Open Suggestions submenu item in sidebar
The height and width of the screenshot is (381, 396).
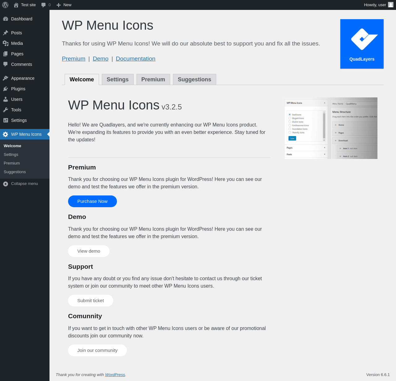[x=25, y=172]
